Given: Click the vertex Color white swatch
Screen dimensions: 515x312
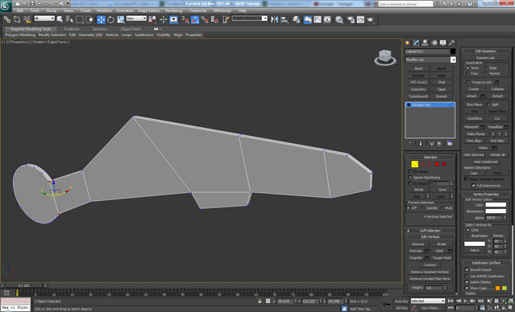Looking at the screenshot, I should 496,205.
